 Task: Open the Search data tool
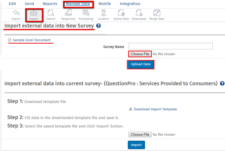click(x=51, y=15)
